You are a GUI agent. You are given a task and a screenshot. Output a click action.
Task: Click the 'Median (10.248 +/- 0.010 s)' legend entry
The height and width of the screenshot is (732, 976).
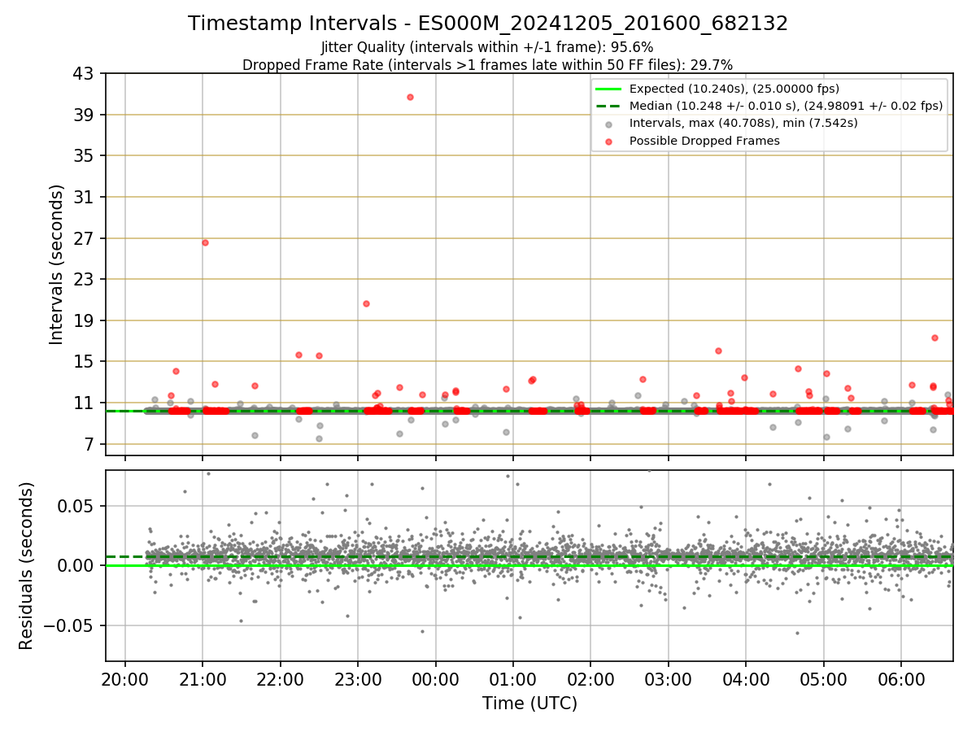pyautogui.click(x=786, y=106)
